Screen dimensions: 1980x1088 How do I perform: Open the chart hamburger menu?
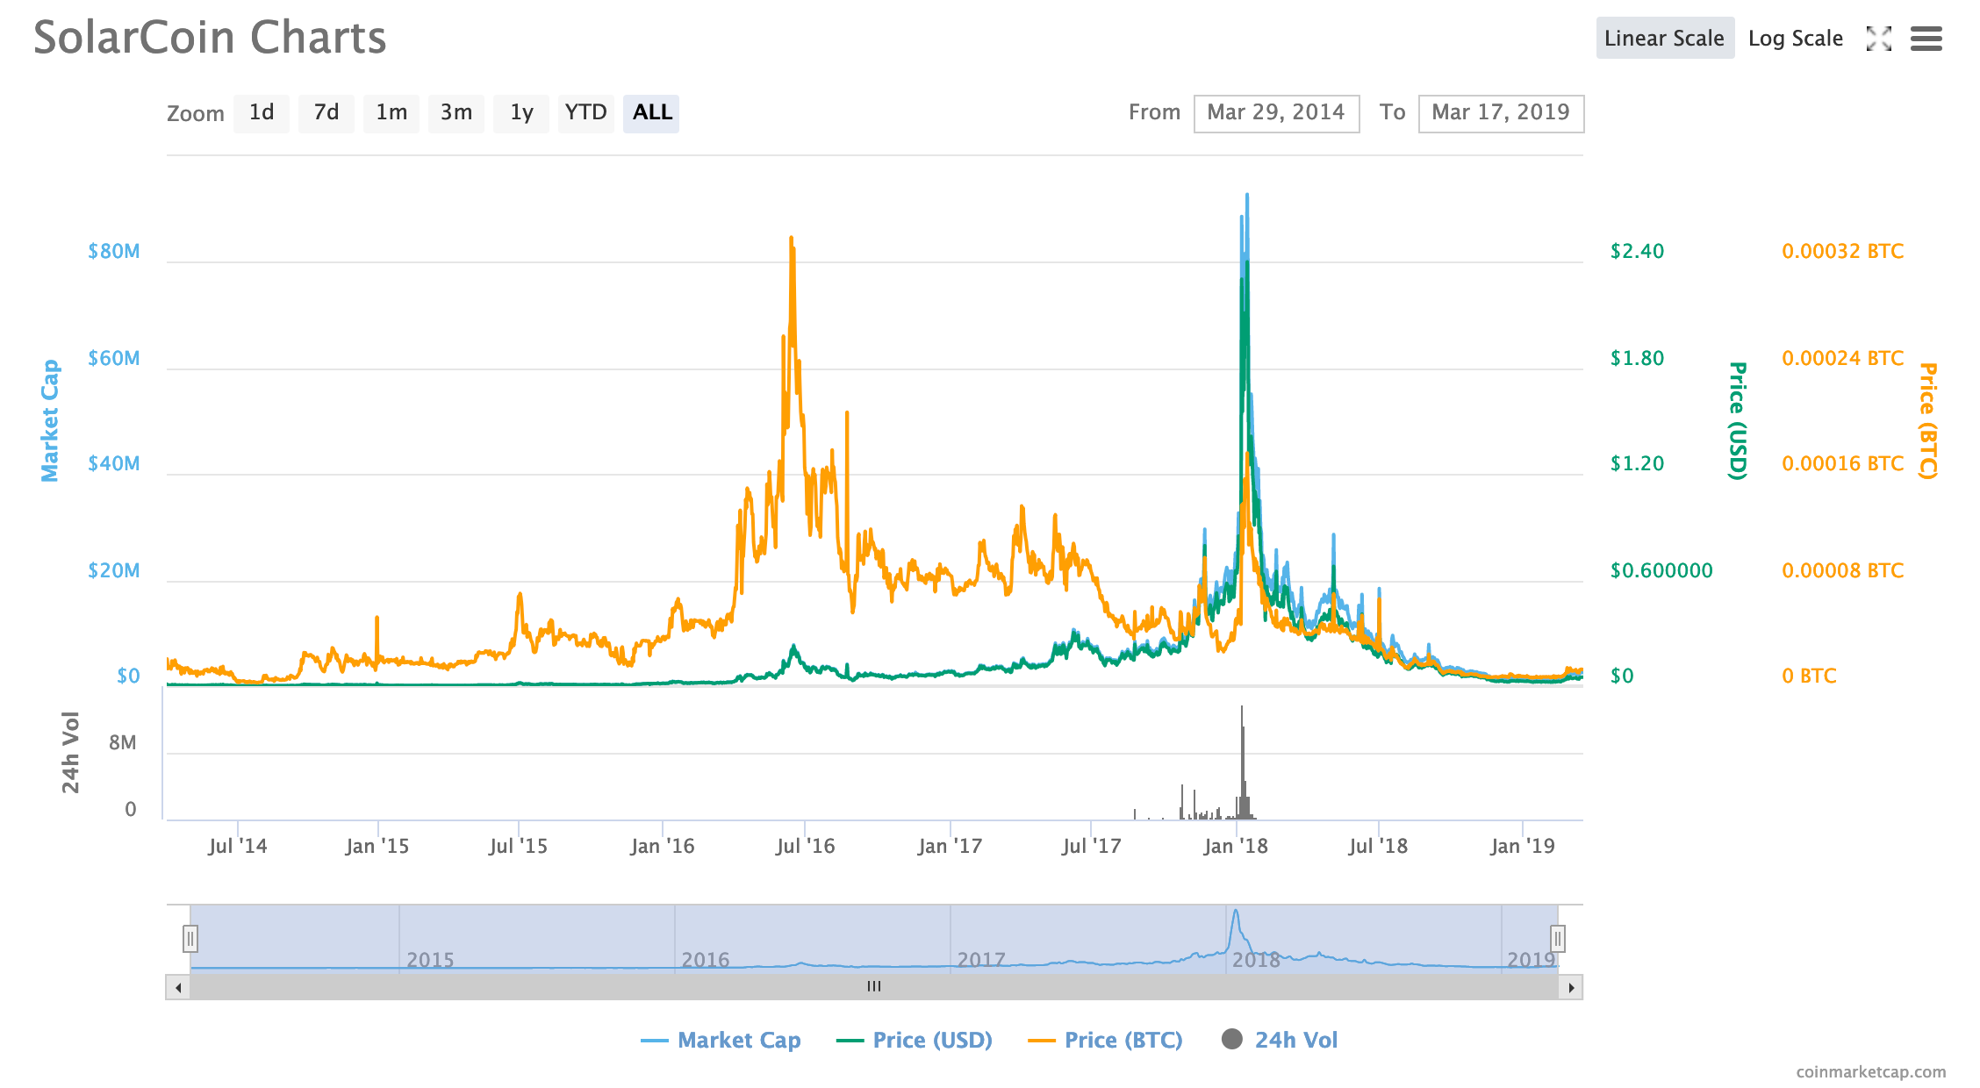[x=1926, y=39]
